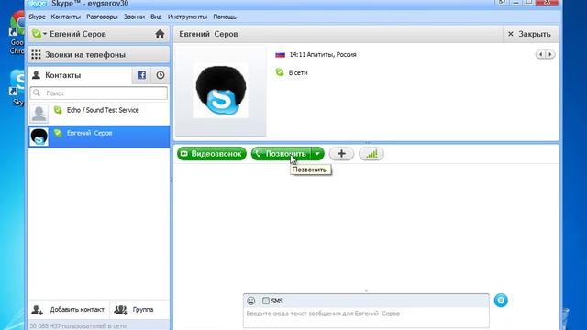Check call quality signal bars button
The height and width of the screenshot is (330, 587).
point(371,154)
